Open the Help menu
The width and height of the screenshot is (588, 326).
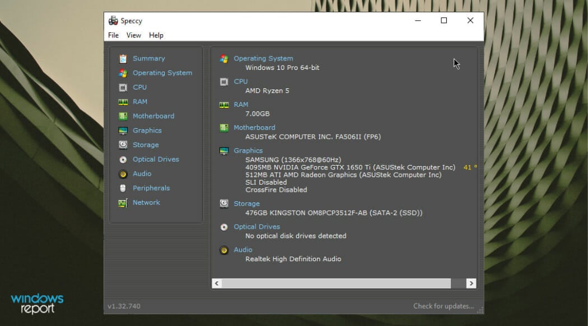(x=156, y=35)
